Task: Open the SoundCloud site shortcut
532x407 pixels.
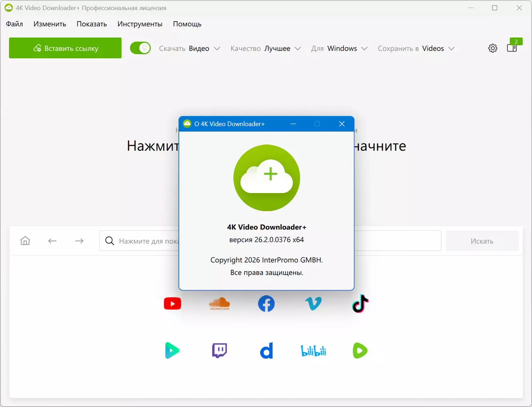Action: click(220, 304)
